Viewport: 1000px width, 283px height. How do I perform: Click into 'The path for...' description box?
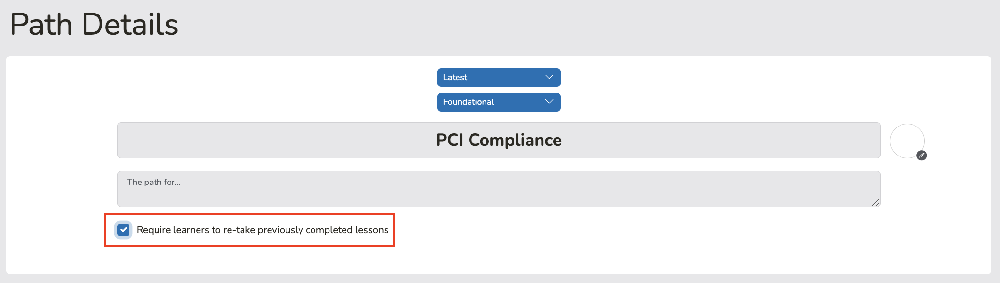[499, 189]
